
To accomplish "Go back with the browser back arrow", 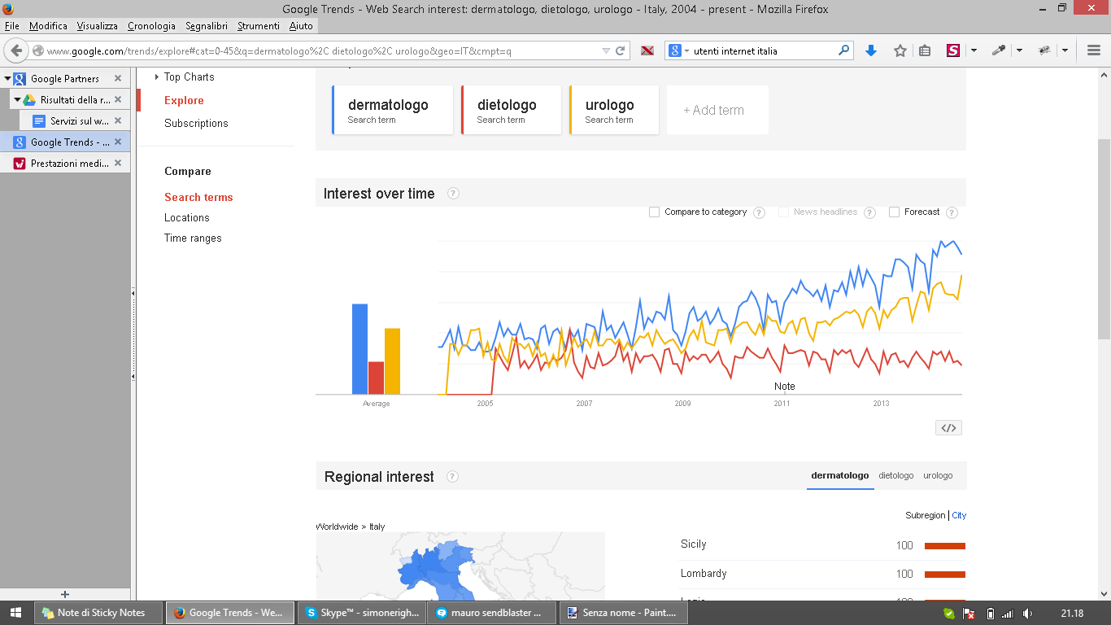I will pyautogui.click(x=16, y=50).
